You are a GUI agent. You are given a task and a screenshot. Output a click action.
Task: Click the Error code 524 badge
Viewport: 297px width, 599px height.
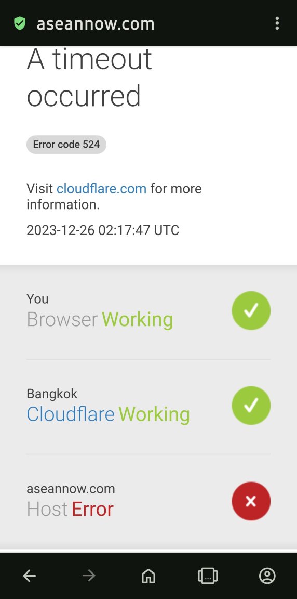pos(66,145)
